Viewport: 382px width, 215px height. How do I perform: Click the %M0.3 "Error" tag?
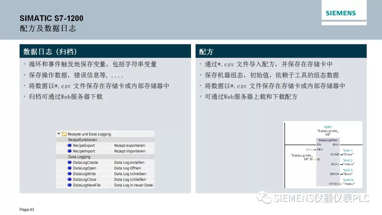point(348,172)
